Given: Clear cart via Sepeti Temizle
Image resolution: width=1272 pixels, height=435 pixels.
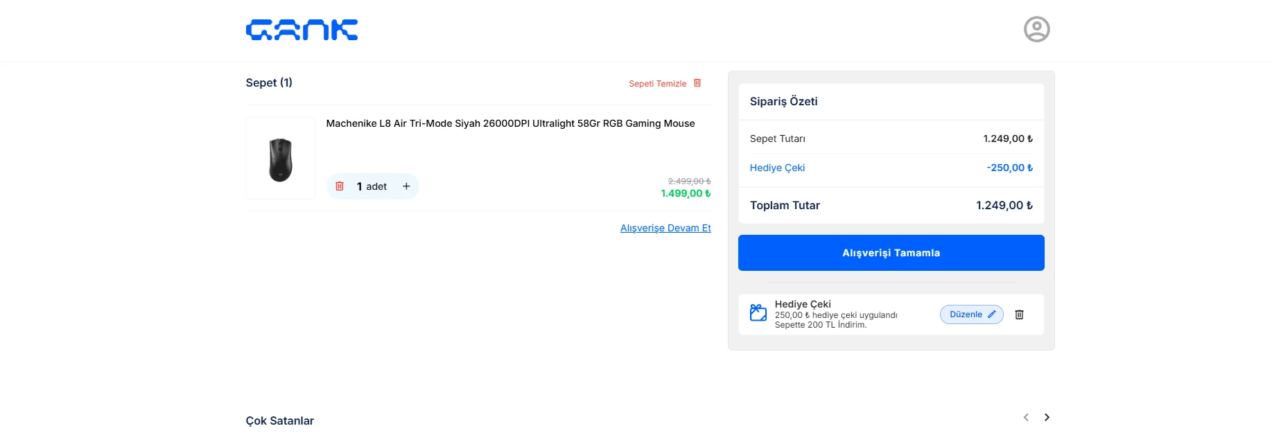Looking at the screenshot, I should click(657, 84).
